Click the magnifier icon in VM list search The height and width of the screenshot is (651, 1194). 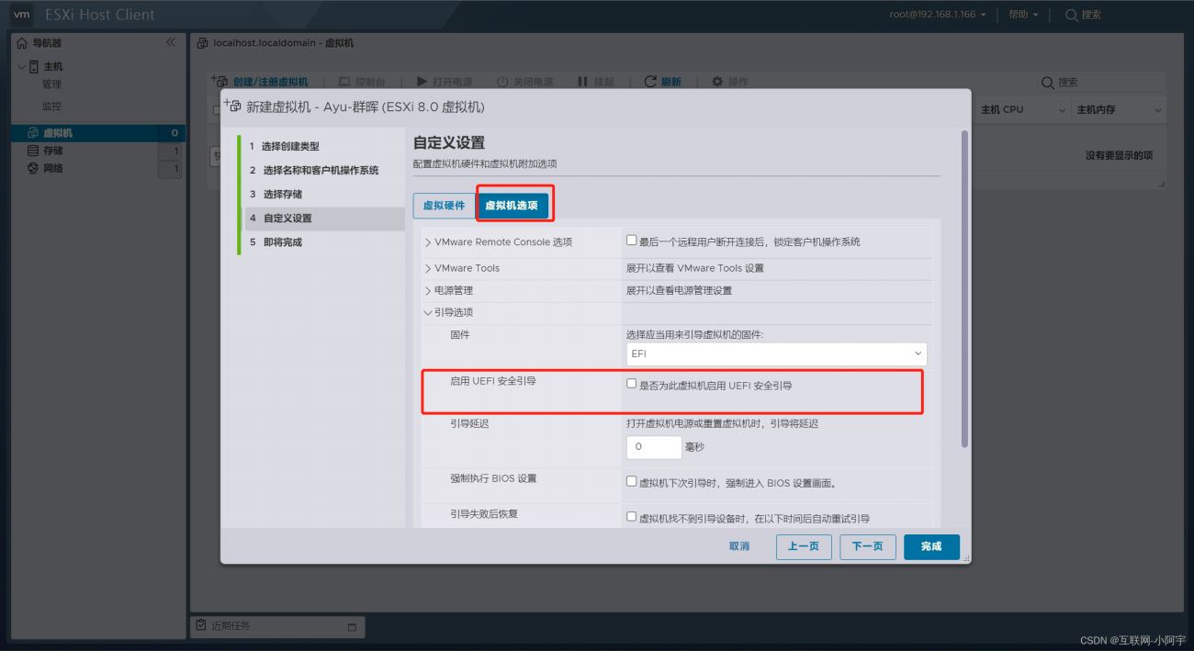[1048, 83]
